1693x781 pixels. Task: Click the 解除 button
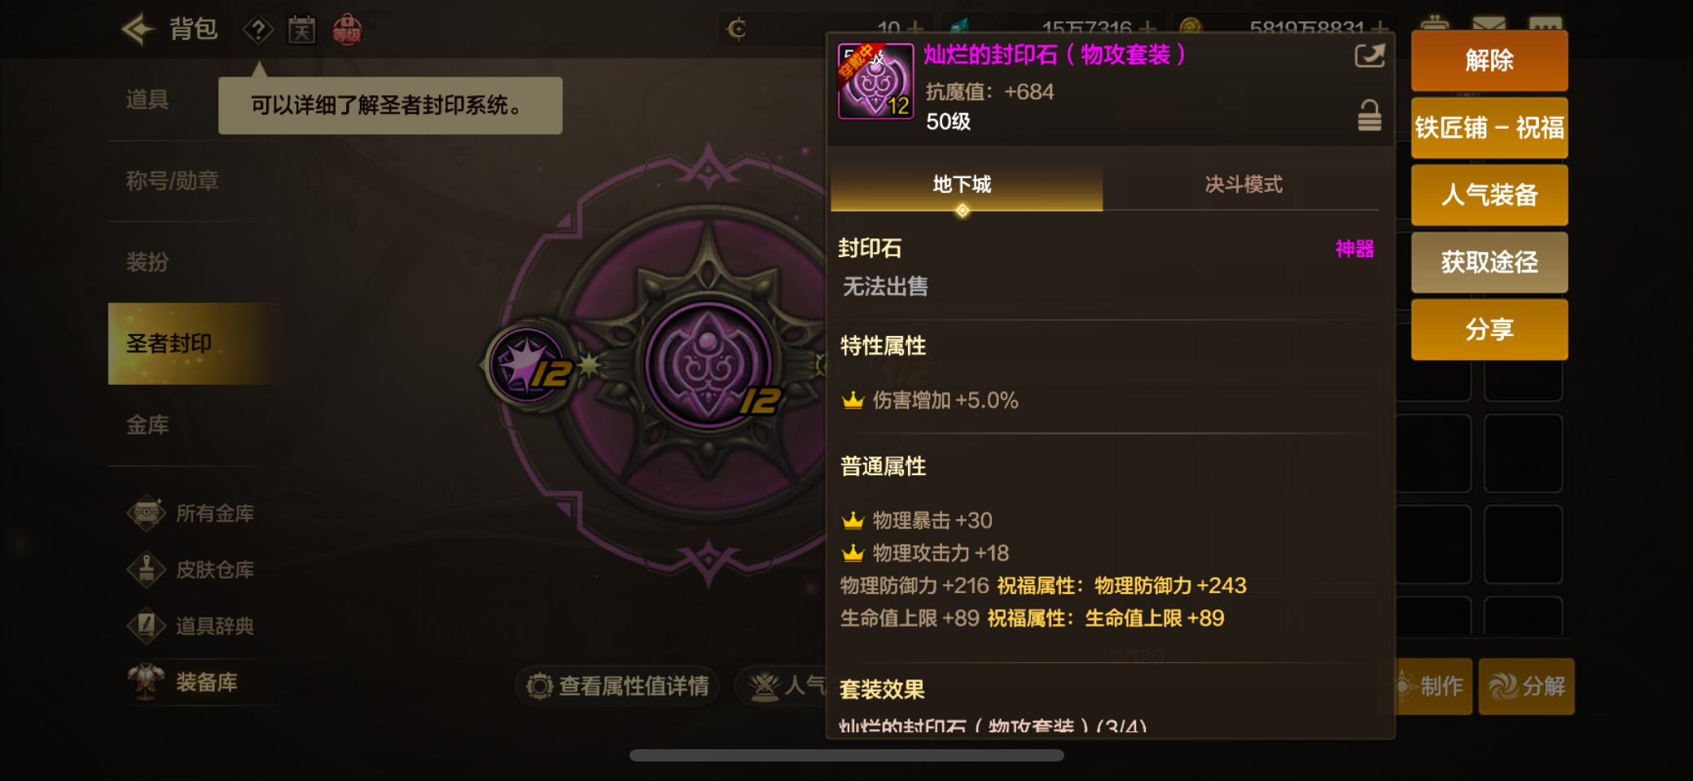point(1489,61)
